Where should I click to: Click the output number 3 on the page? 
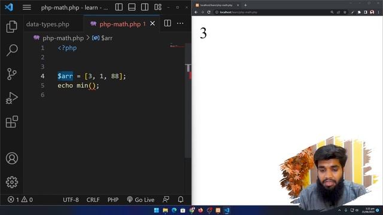[203, 33]
